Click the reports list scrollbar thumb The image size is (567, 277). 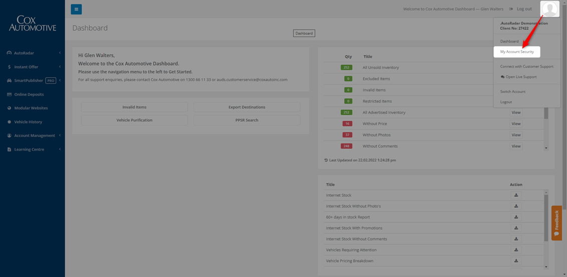[x=546, y=217]
